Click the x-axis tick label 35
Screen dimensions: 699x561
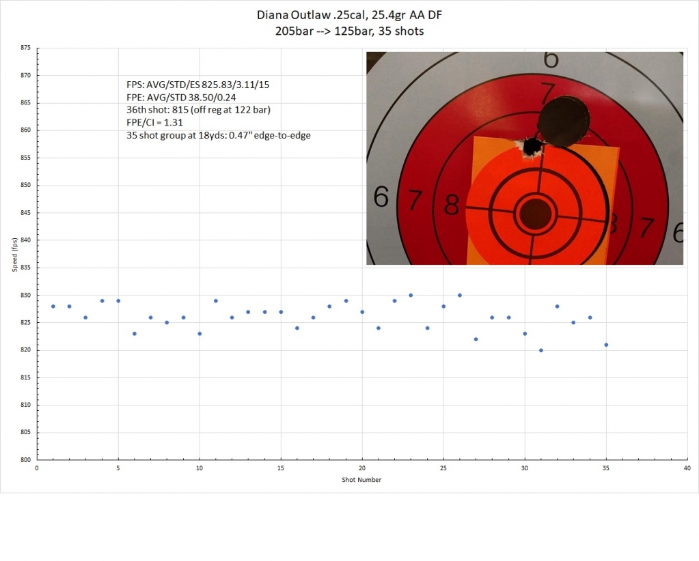606,468
